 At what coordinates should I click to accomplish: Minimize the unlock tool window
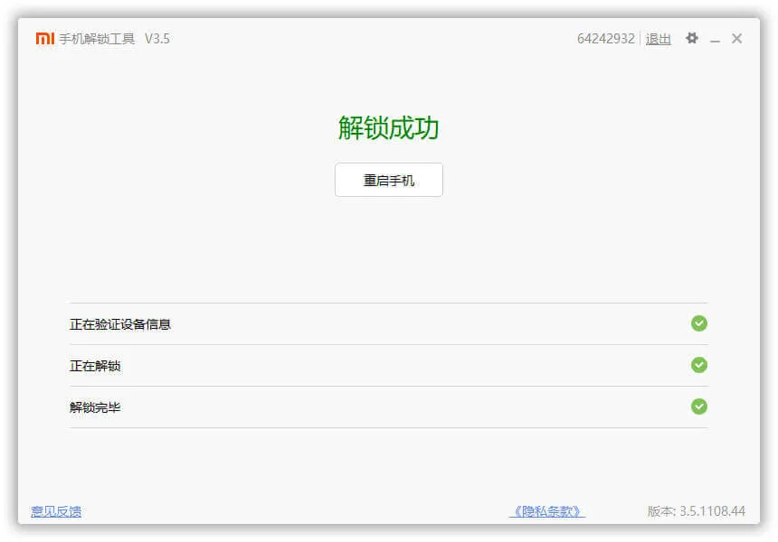click(x=715, y=40)
